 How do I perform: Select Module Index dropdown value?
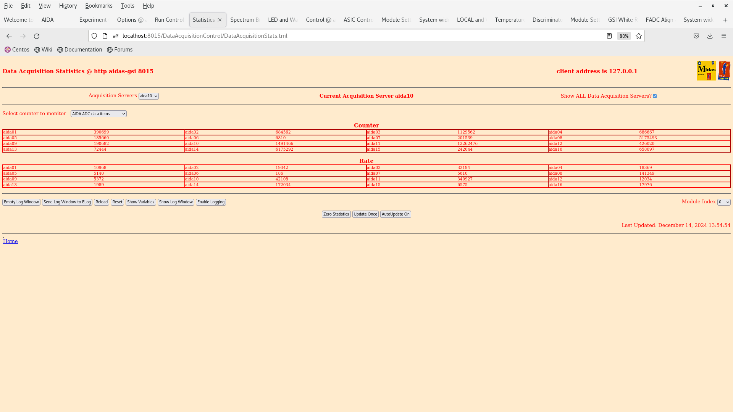pyautogui.click(x=723, y=202)
